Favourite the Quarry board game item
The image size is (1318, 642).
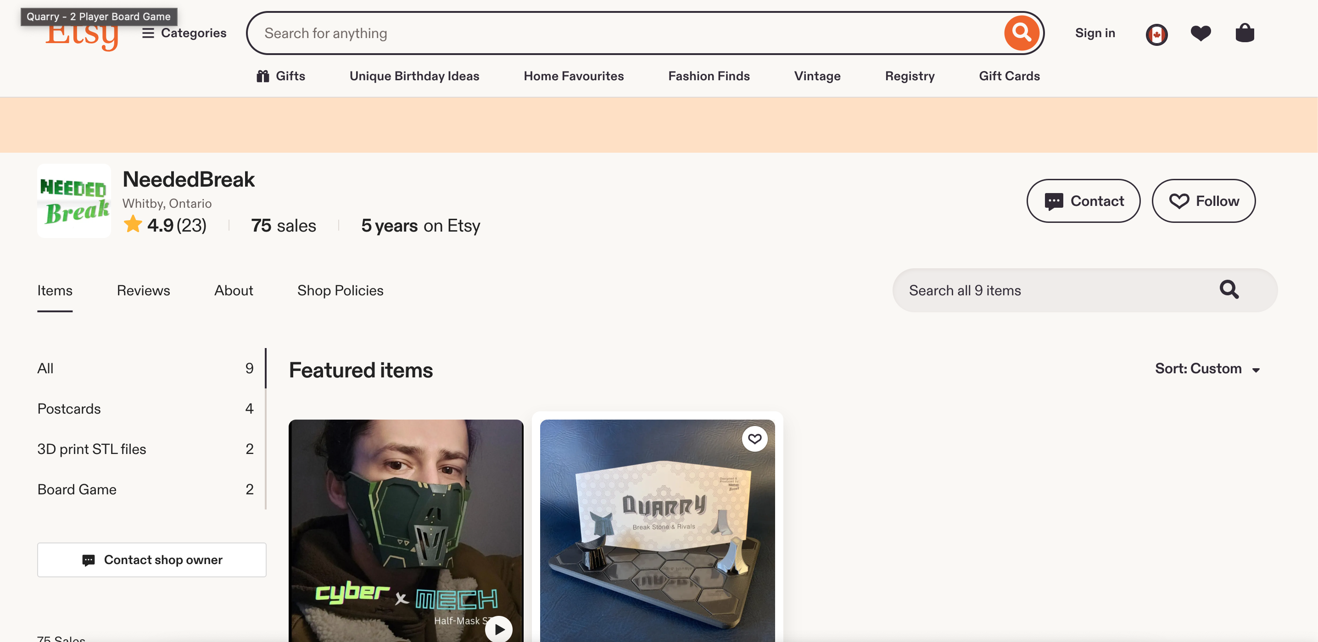click(x=754, y=438)
